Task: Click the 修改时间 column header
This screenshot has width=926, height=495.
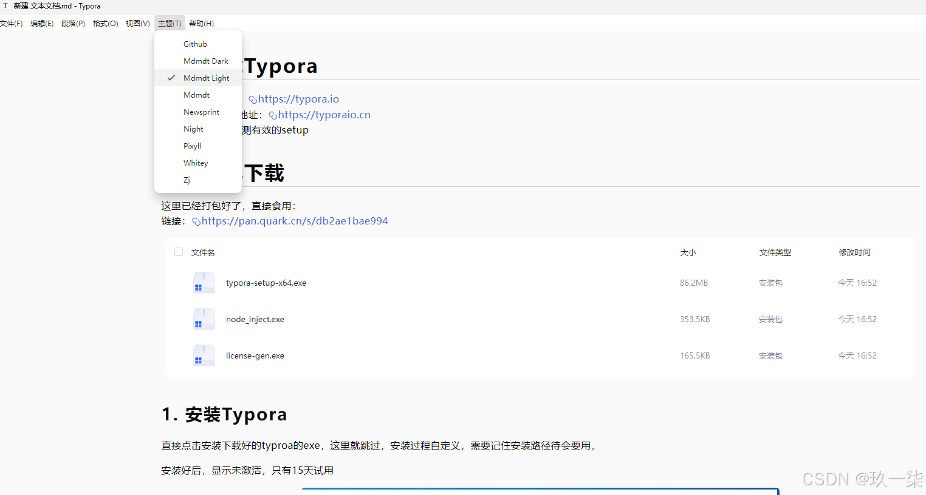Action: tap(854, 252)
